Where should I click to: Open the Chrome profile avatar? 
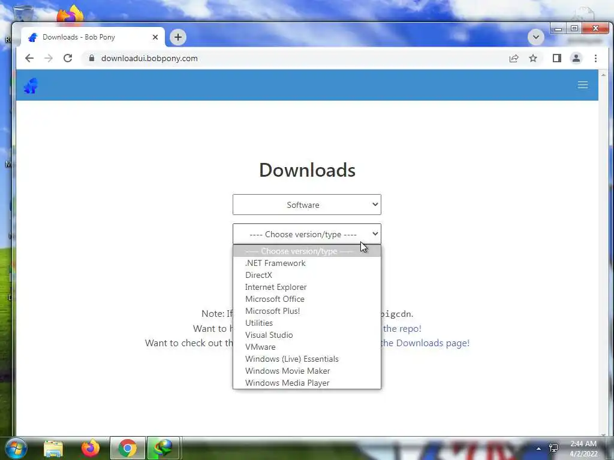[576, 58]
